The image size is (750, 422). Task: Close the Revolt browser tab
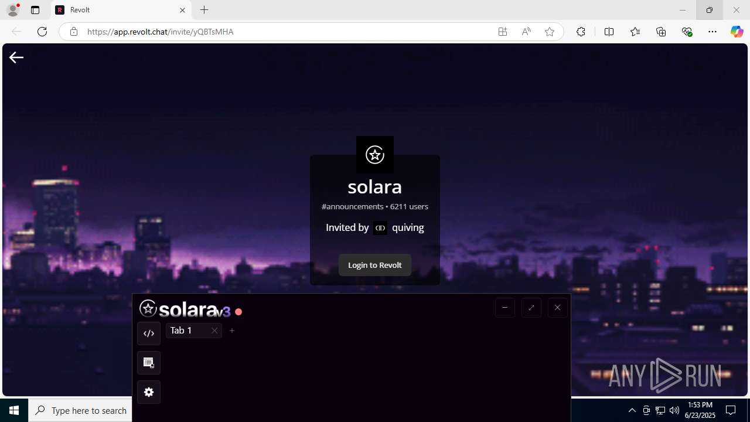[x=182, y=10]
